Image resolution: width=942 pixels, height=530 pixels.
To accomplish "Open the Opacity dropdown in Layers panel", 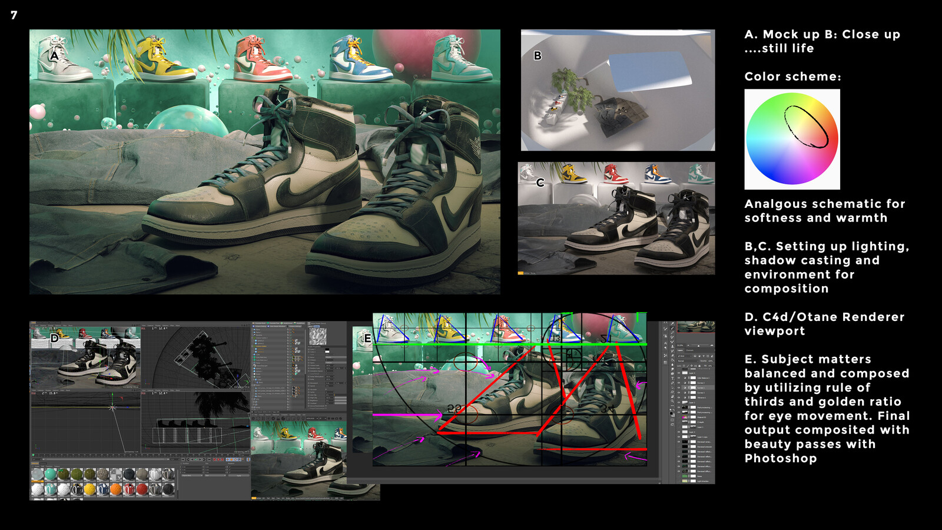I will pyautogui.click(x=710, y=361).
